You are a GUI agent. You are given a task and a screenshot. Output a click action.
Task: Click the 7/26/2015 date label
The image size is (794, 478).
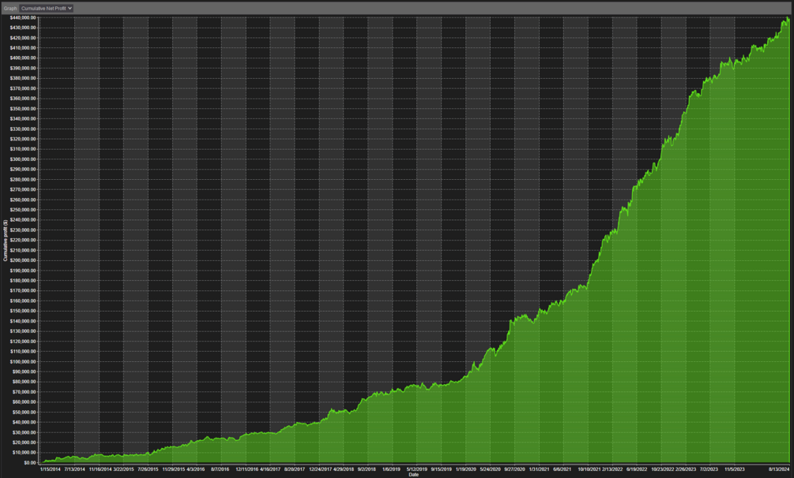(148, 469)
